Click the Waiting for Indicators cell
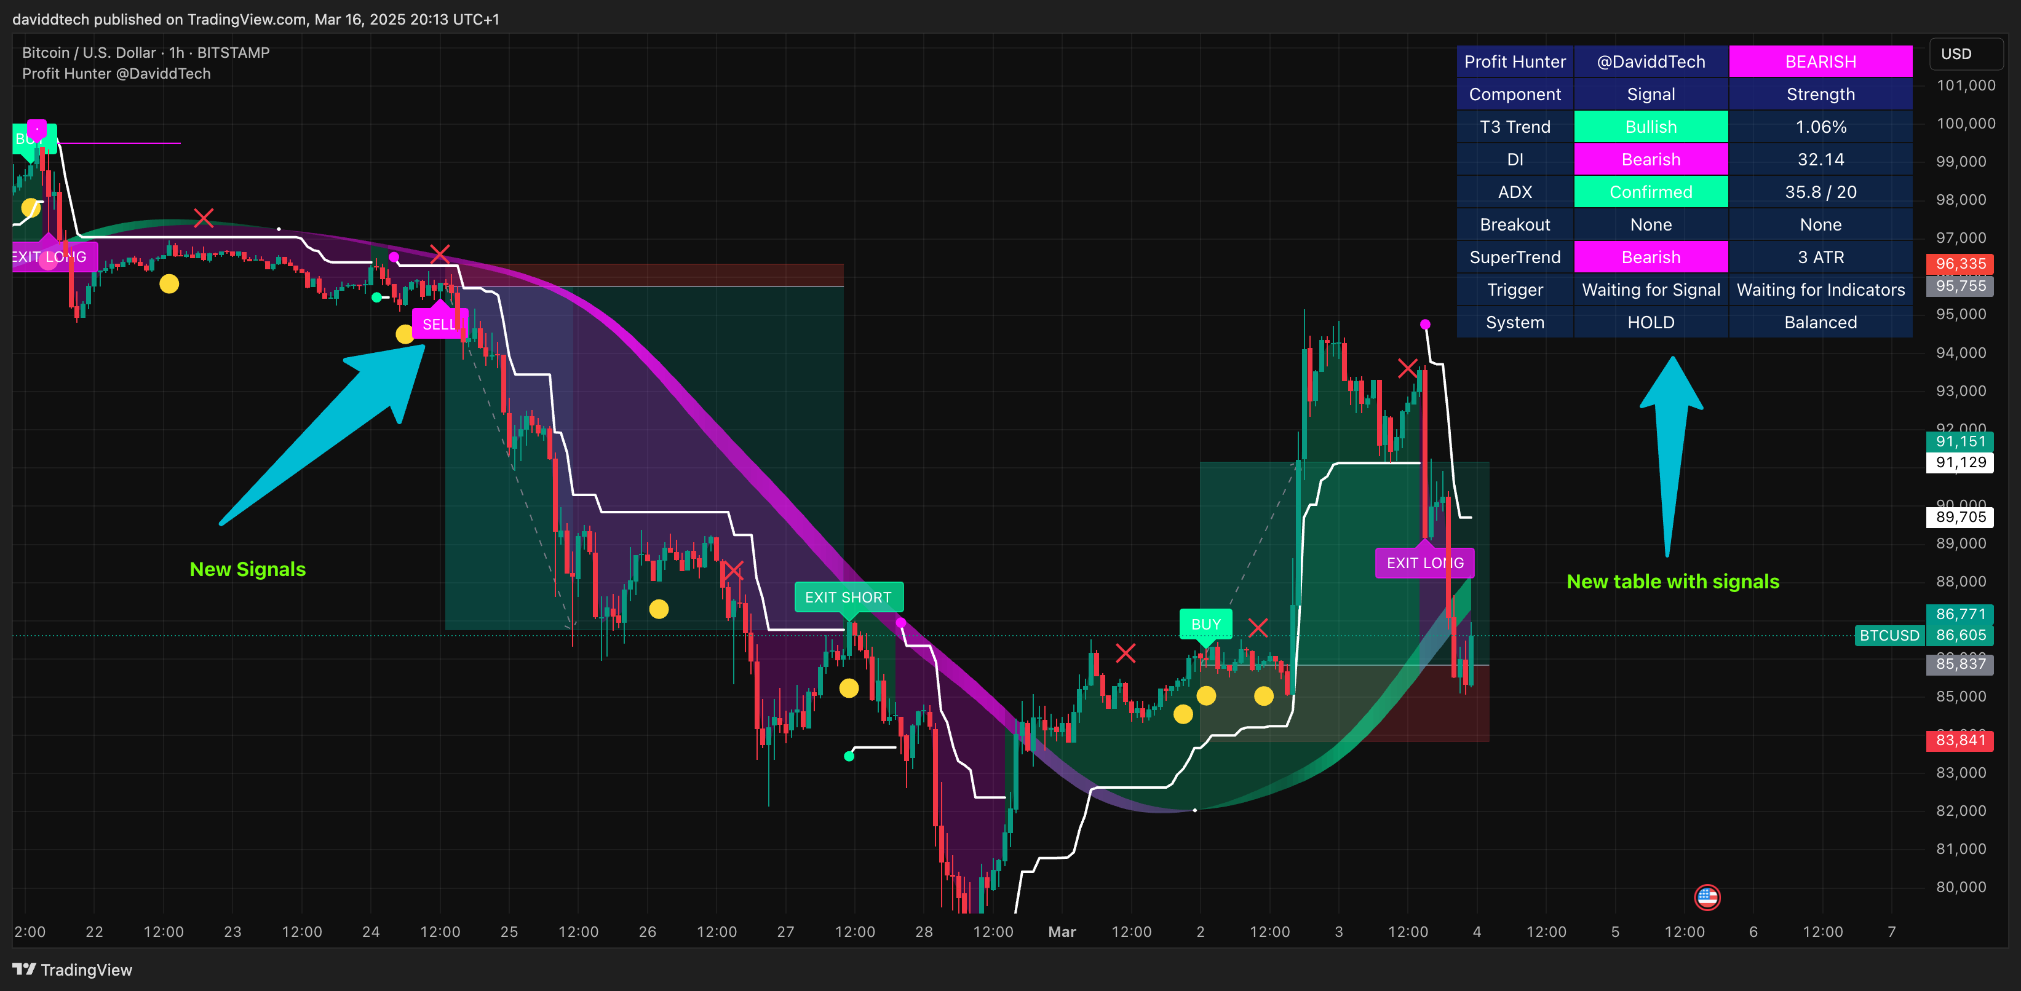2021x991 pixels. tap(1820, 290)
